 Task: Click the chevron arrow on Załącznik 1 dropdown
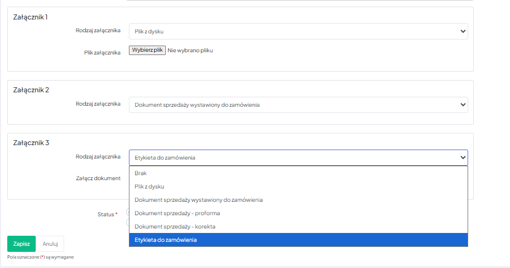(x=463, y=32)
